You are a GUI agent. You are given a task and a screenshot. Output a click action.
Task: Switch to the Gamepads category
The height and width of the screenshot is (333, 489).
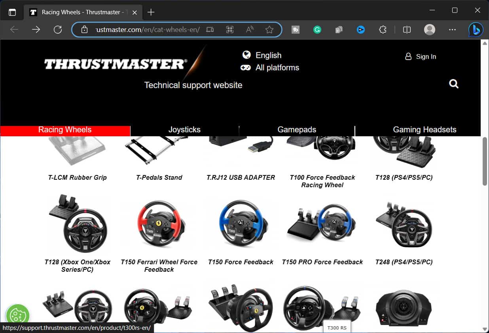pos(297,130)
